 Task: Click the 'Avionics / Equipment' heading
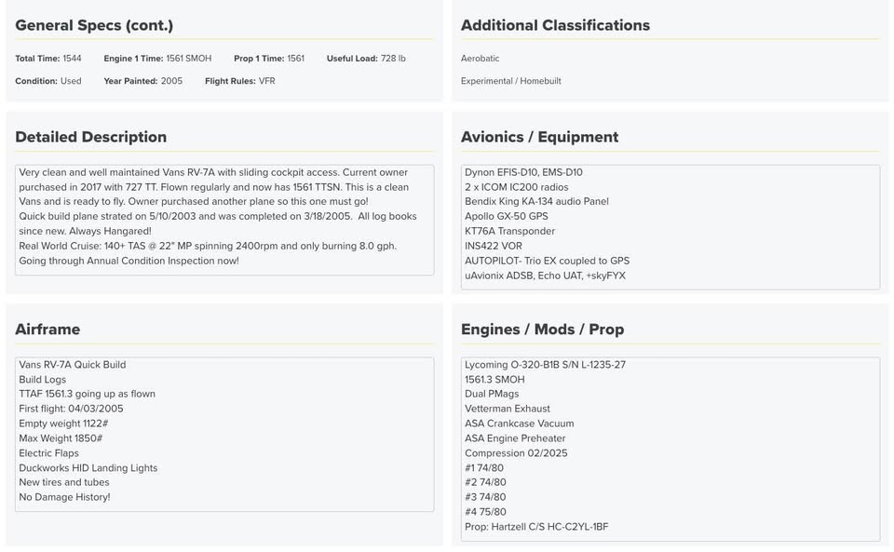pyautogui.click(x=540, y=137)
